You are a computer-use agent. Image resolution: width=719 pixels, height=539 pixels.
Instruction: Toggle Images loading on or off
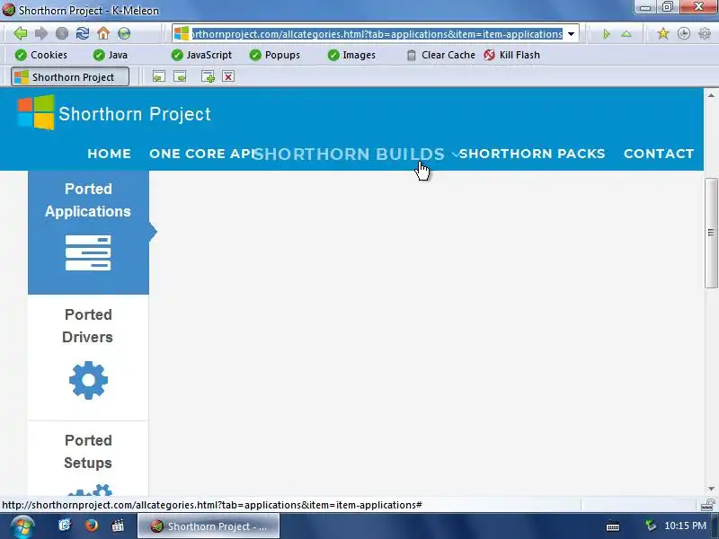351,55
